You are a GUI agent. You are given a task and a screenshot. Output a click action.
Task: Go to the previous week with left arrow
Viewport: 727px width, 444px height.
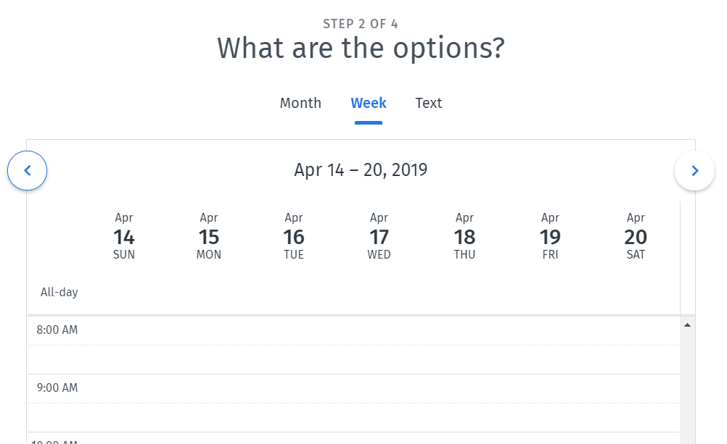point(28,170)
